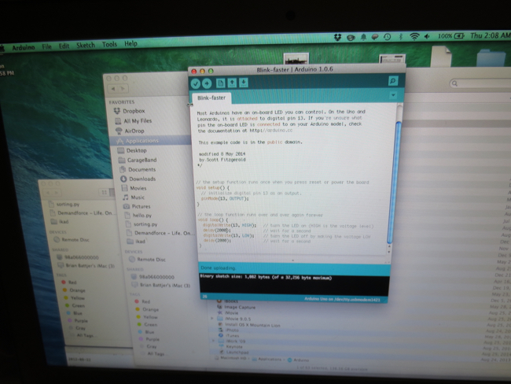
Task: Click the Time Machine clock icon in menu bar
Action: [x=387, y=37]
